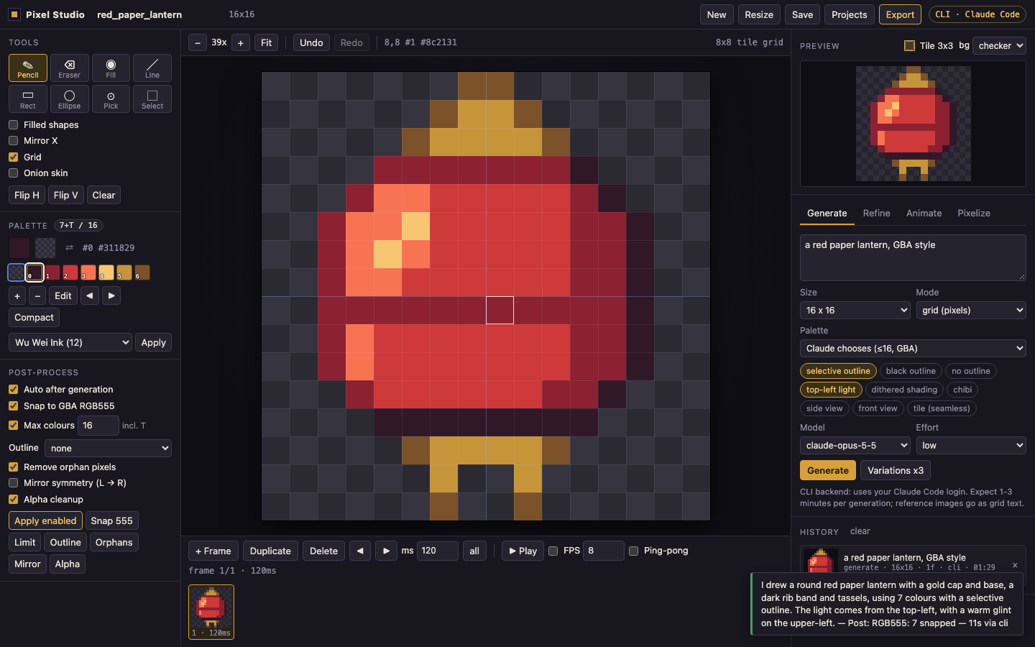The image size is (1035, 647).
Task: Toggle the Max colours checkbox
Action: coord(13,426)
